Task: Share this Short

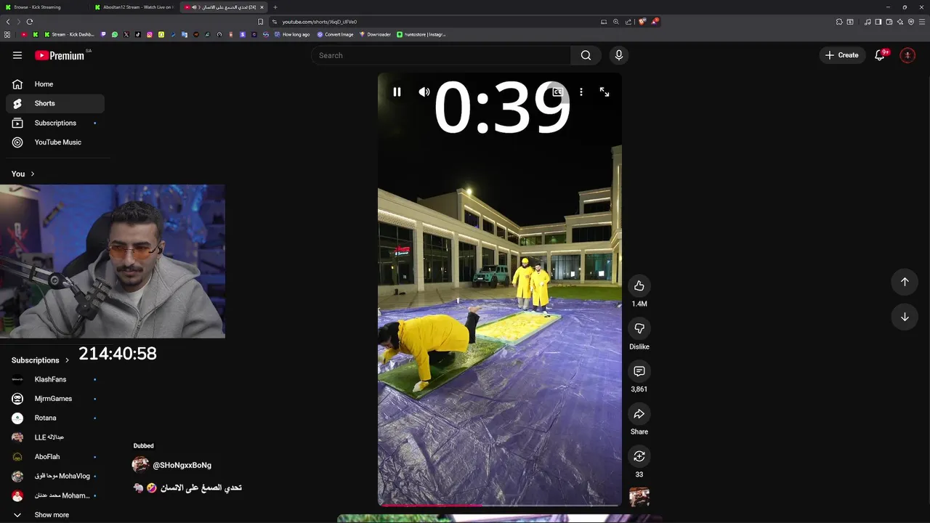Action: click(x=639, y=414)
